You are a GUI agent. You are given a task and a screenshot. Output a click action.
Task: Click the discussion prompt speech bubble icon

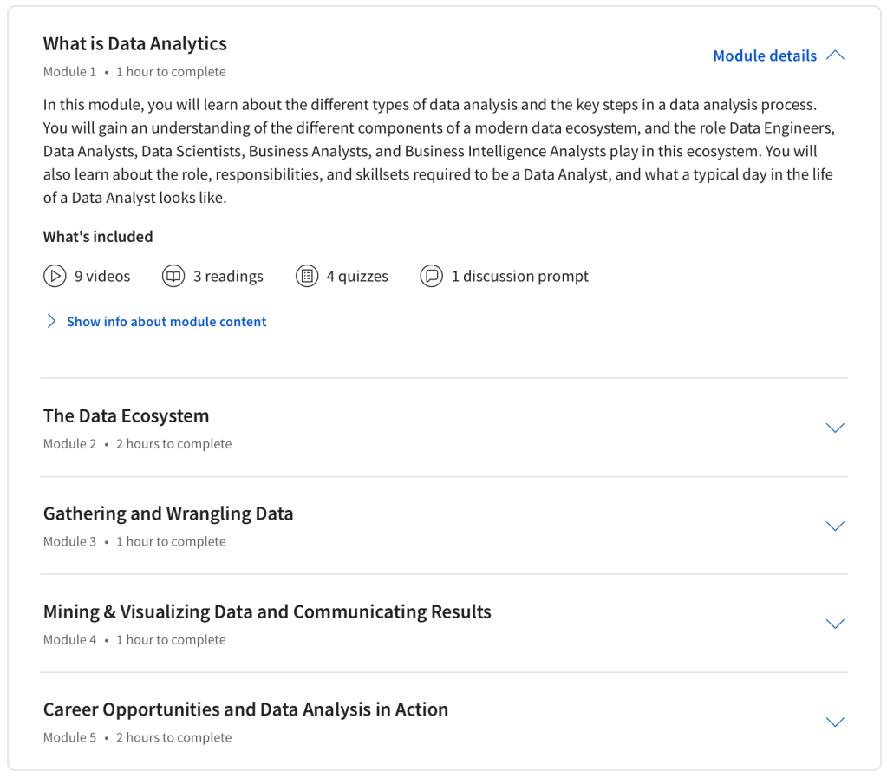click(x=431, y=277)
